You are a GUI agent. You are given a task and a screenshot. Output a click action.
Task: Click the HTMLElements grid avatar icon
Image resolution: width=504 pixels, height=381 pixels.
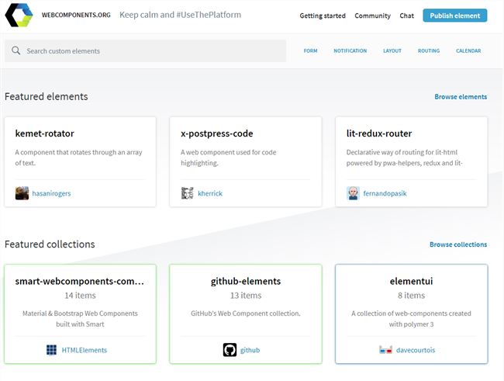coord(51,350)
